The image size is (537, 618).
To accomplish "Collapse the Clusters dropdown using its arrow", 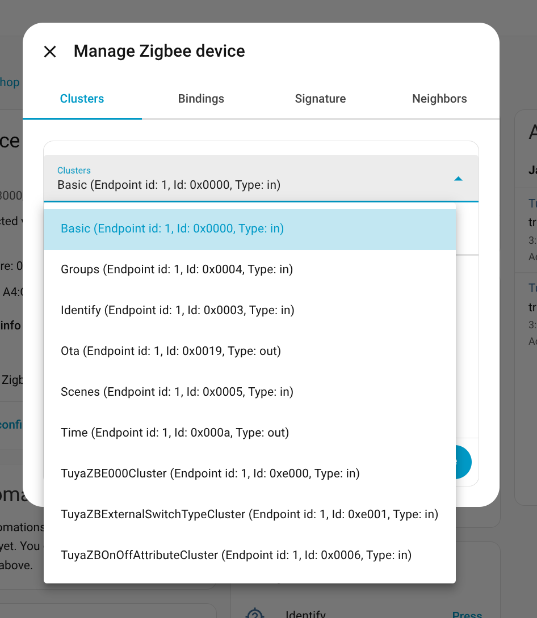I will click(x=458, y=179).
